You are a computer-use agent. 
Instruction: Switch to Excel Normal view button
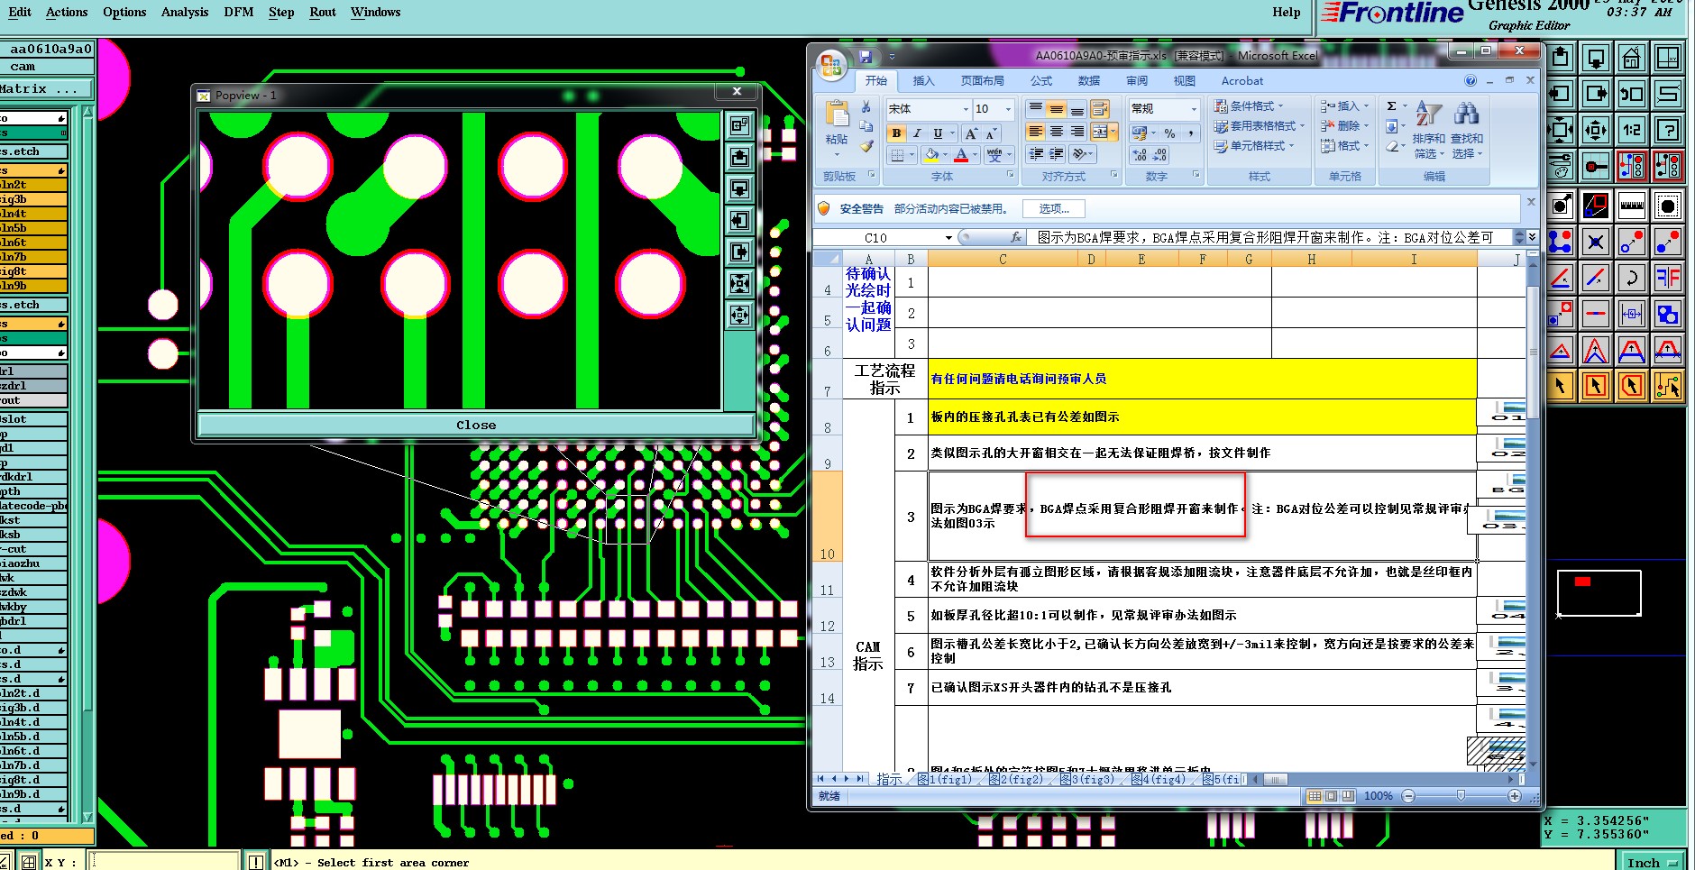(1315, 796)
